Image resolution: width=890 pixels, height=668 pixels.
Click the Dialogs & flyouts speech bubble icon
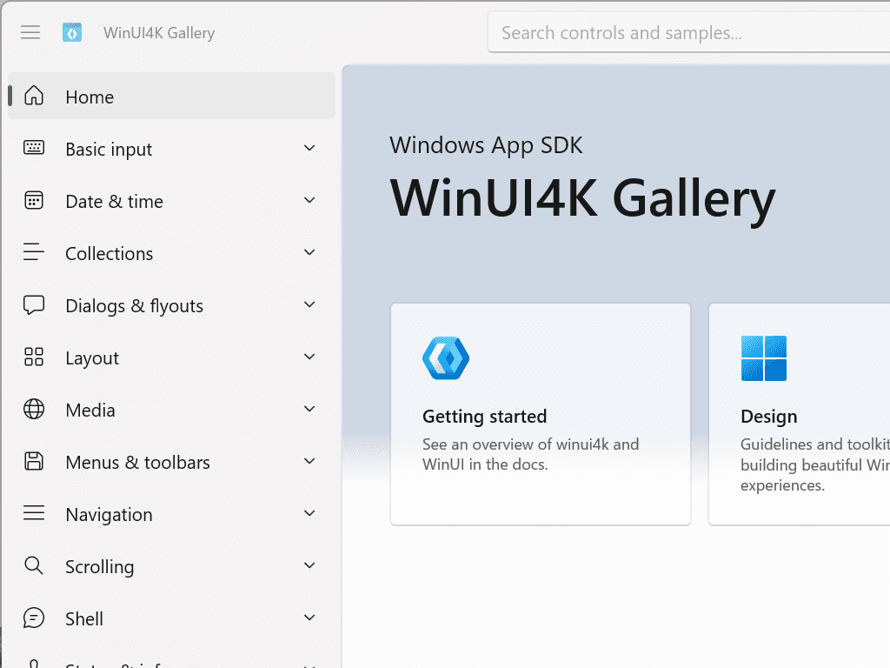pyautogui.click(x=34, y=304)
